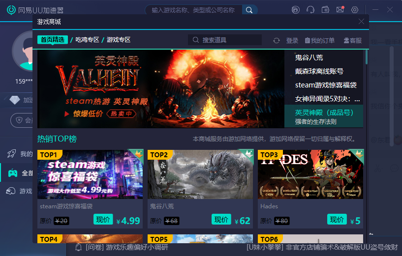Image resolution: width=402 pixels, height=256 pixels.
Task: Open the mail messages icon
Action: click(340, 10)
